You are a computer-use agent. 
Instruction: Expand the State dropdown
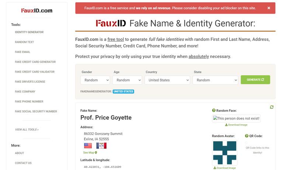click(x=215, y=80)
